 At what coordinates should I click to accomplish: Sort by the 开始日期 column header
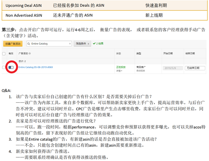click(x=168, y=53)
